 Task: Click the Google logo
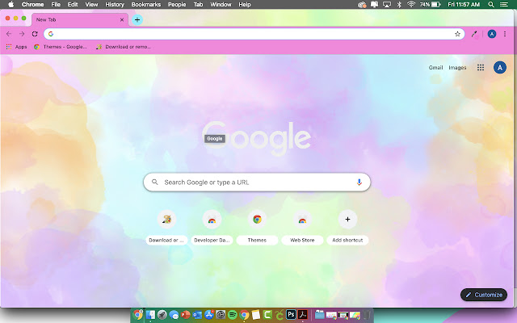click(x=257, y=138)
